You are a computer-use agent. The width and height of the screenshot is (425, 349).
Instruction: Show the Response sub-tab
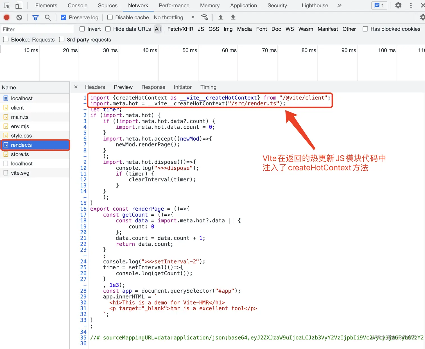coord(153,87)
